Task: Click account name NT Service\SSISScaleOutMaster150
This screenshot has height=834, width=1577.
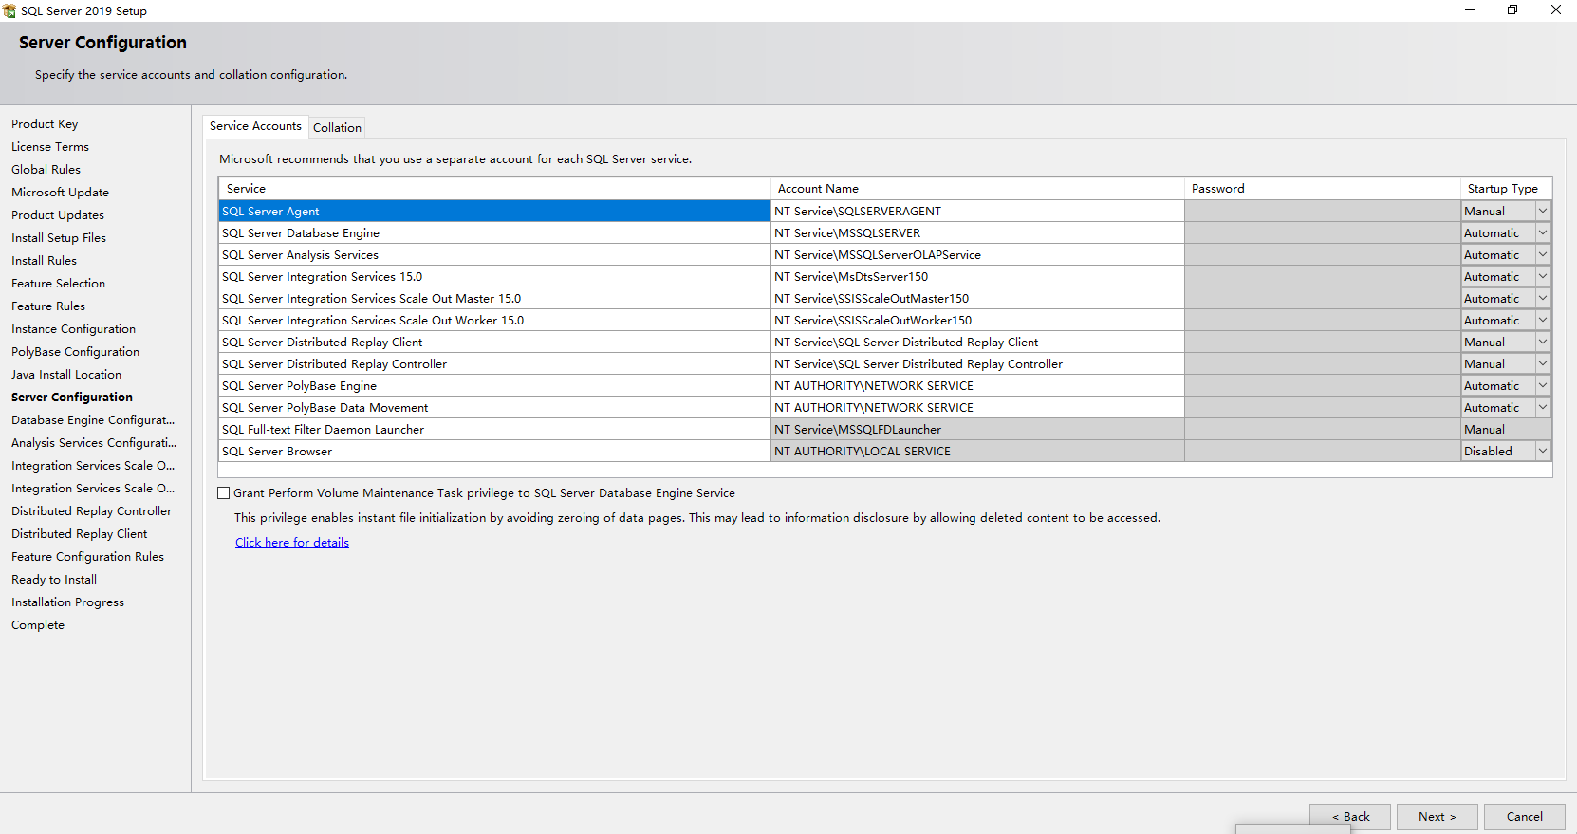Action: coord(977,298)
